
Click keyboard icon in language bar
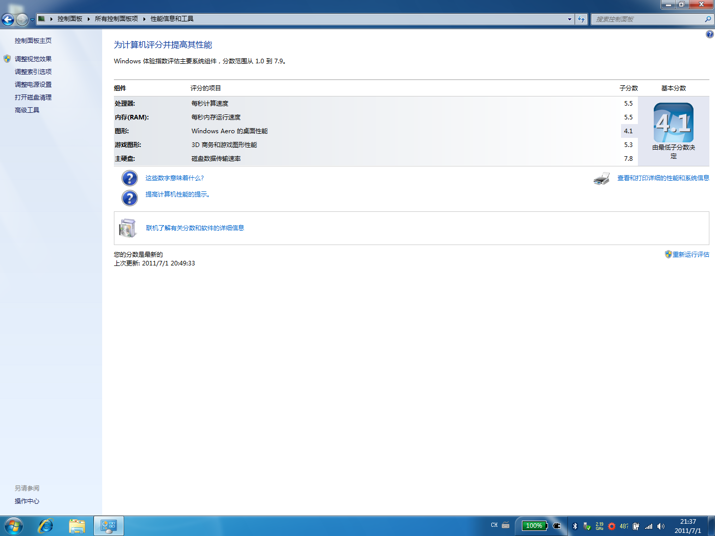tap(506, 525)
